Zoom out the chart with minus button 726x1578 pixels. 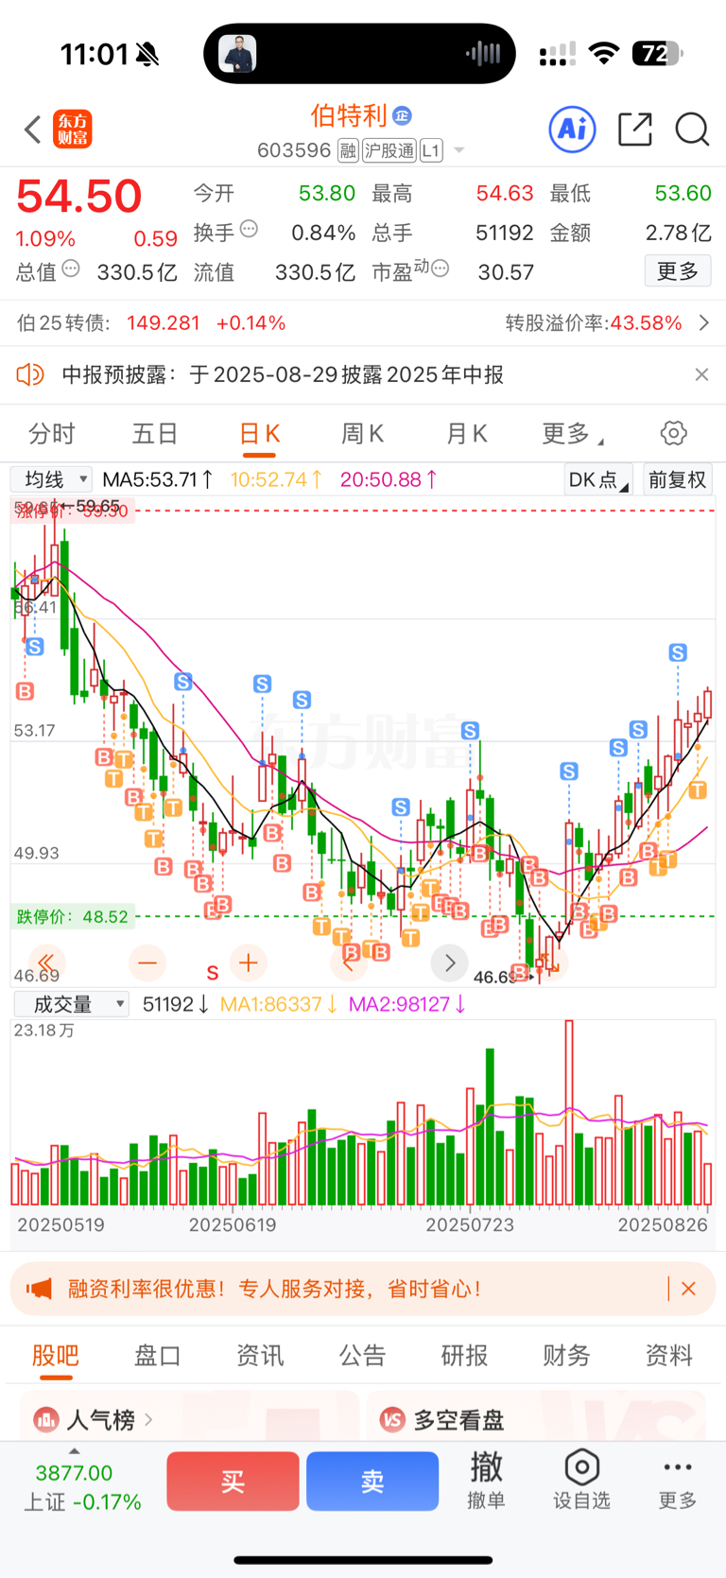[x=147, y=962]
